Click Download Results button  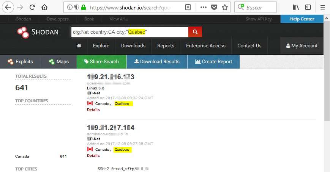[x=157, y=62]
